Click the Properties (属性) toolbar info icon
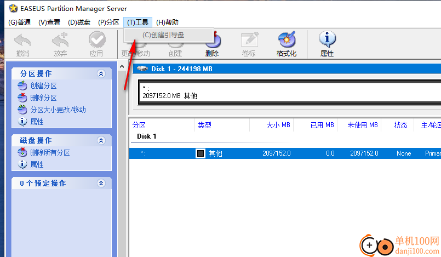 click(x=327, y=39)
